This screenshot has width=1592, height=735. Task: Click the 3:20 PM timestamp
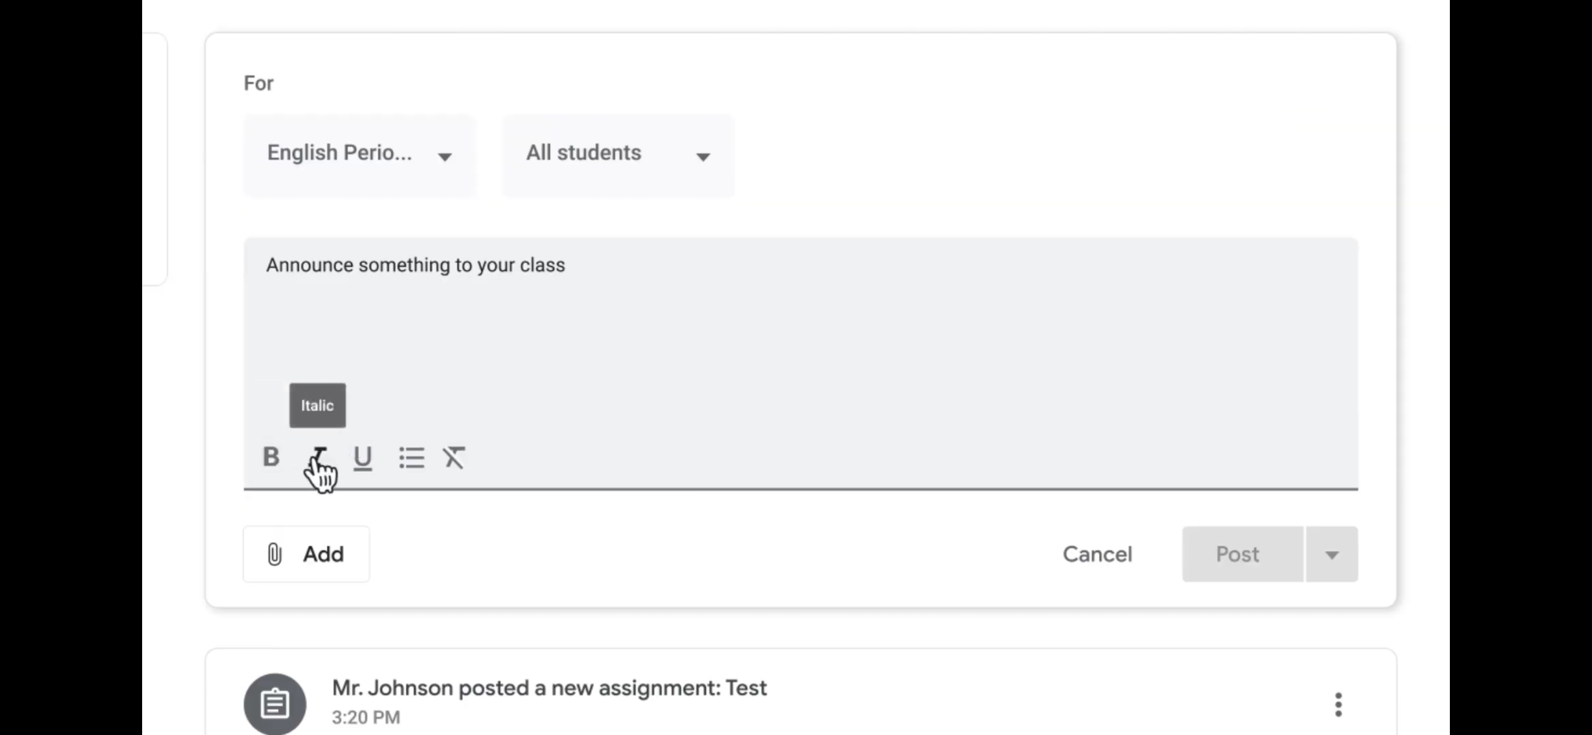[x=366, y=717]
